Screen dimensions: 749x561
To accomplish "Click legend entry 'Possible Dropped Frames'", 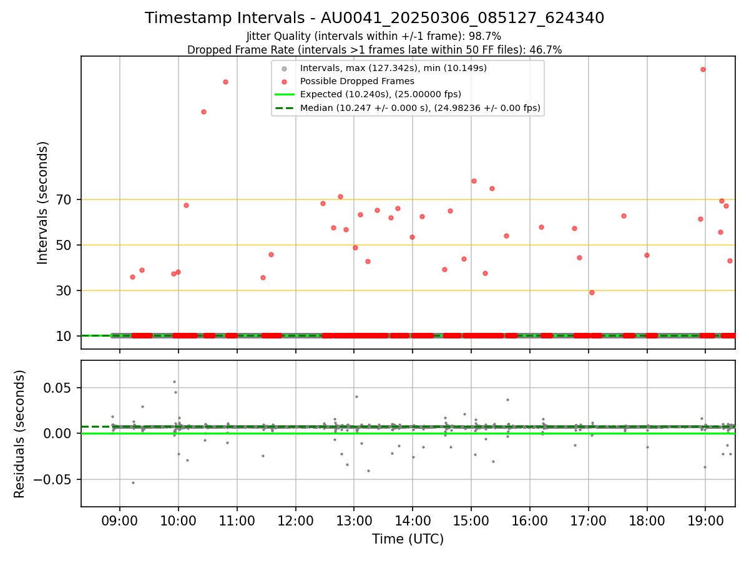I will (x=357, y=81).
